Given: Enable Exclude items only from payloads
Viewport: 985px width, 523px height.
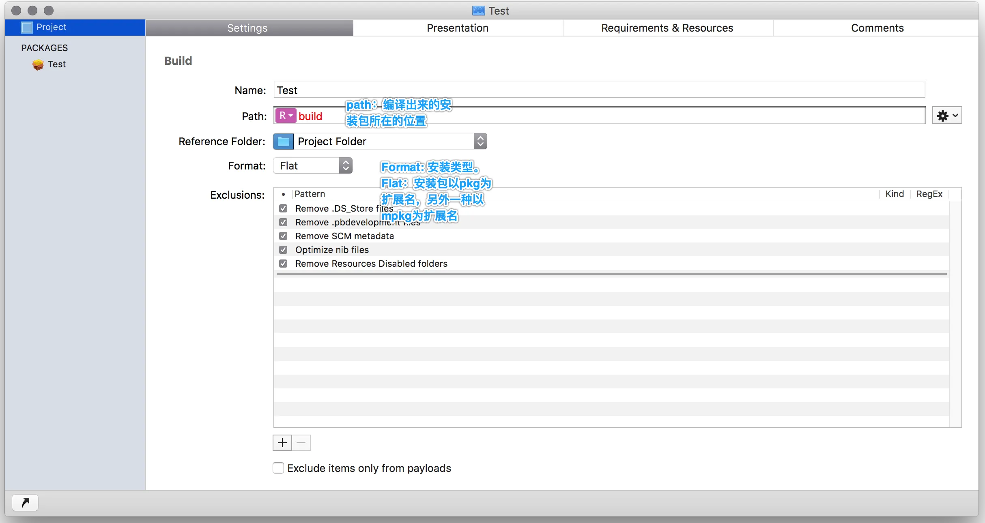Looking at the screenshot, I should (x=278, y=468).
